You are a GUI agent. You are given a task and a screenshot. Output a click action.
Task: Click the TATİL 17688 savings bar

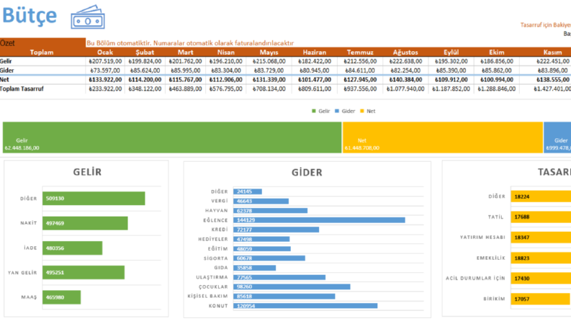pyautogui.click(x=541, y=217)
